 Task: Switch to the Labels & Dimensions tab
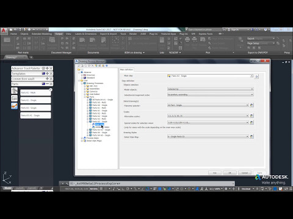pos(85,34)
